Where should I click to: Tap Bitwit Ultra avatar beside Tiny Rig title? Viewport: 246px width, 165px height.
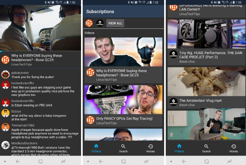click(174, 54)
